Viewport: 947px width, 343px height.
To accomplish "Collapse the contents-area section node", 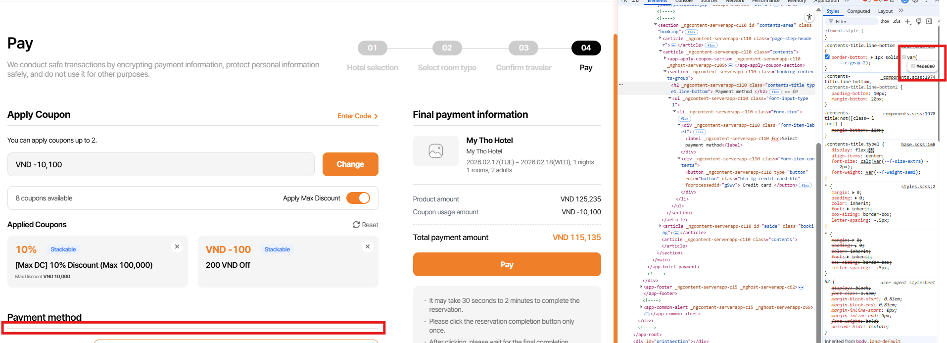I will coord(656,25).
